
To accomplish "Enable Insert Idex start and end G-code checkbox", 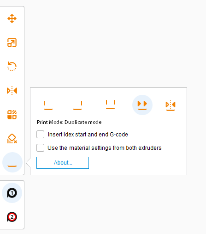I will (40, 134).
